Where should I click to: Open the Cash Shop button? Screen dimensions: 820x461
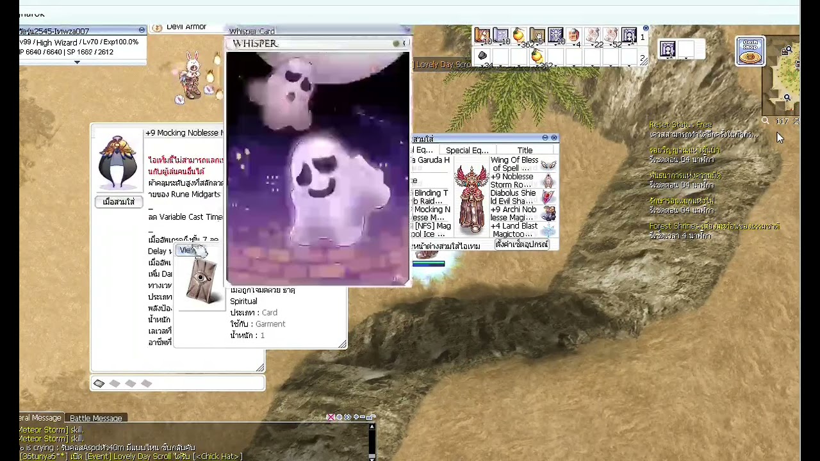750,51
